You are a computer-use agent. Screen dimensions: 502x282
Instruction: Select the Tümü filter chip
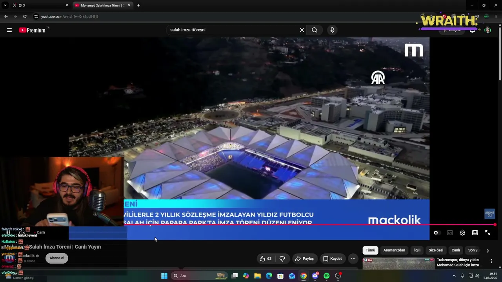click(370, 250)
